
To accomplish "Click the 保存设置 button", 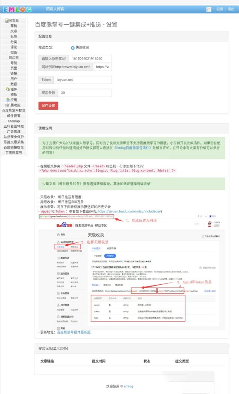I will point(48,105).
